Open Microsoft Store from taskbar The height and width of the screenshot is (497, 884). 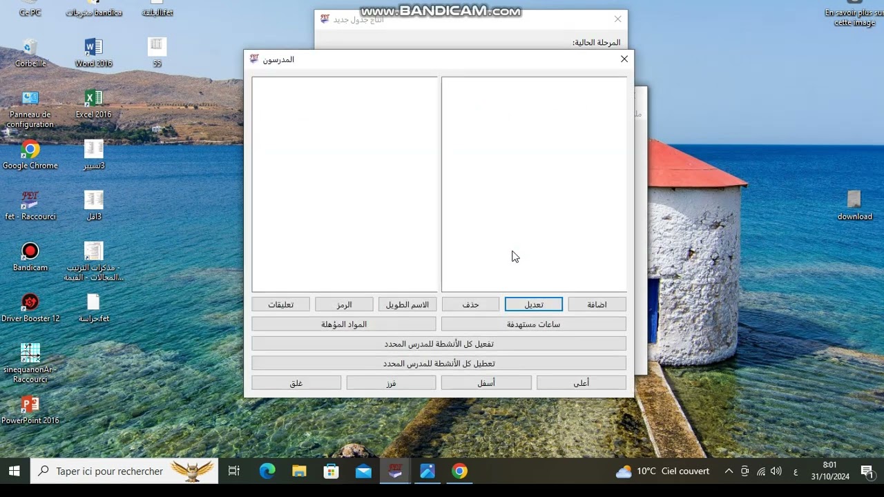pyautogui.click(x=331, y=471)
